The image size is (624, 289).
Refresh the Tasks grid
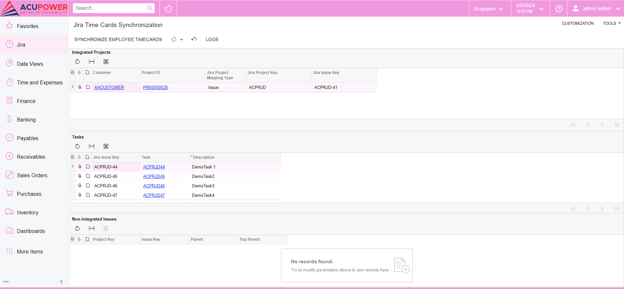tap(77, 146)
